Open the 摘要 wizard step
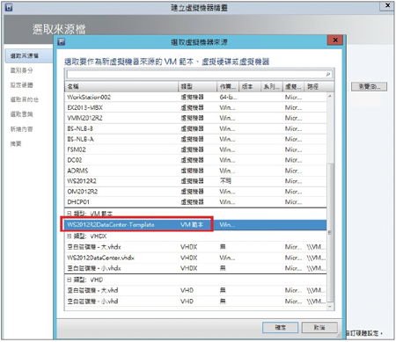This screenshot has width=396, height=342. click(16, 143)
